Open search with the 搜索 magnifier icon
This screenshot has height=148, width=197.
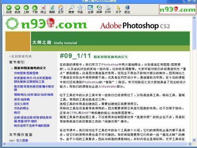tap(71, 9)
